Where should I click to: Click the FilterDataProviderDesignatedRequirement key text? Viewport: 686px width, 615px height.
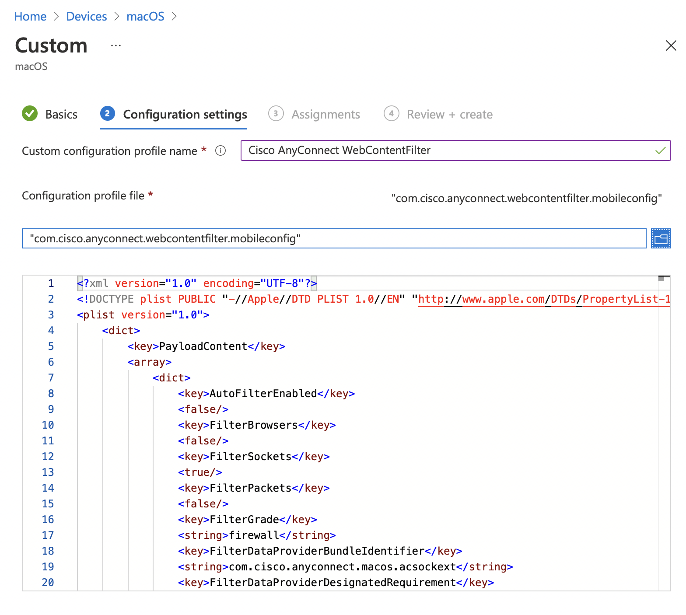tap(333, 583)
